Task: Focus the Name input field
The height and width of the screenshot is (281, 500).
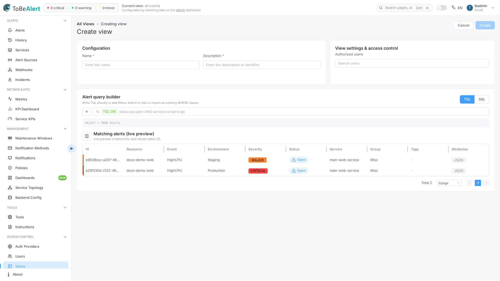Action: 141,65
